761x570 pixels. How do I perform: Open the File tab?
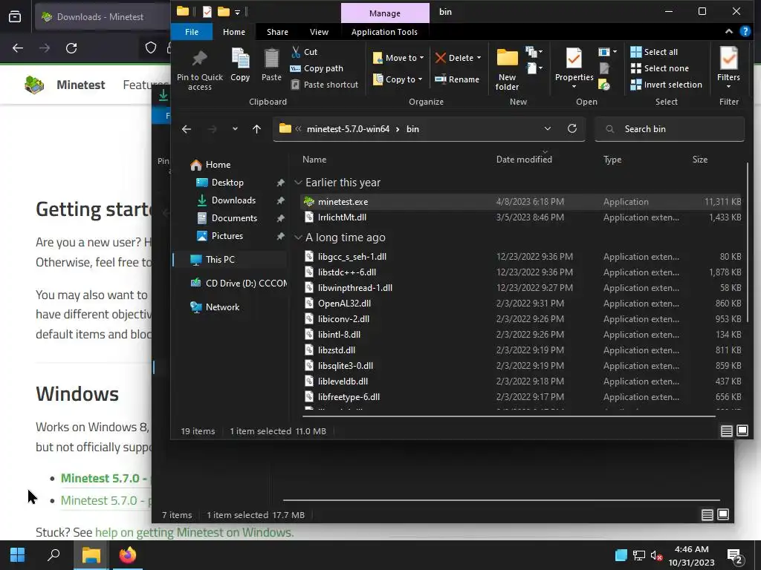(192, 32)
